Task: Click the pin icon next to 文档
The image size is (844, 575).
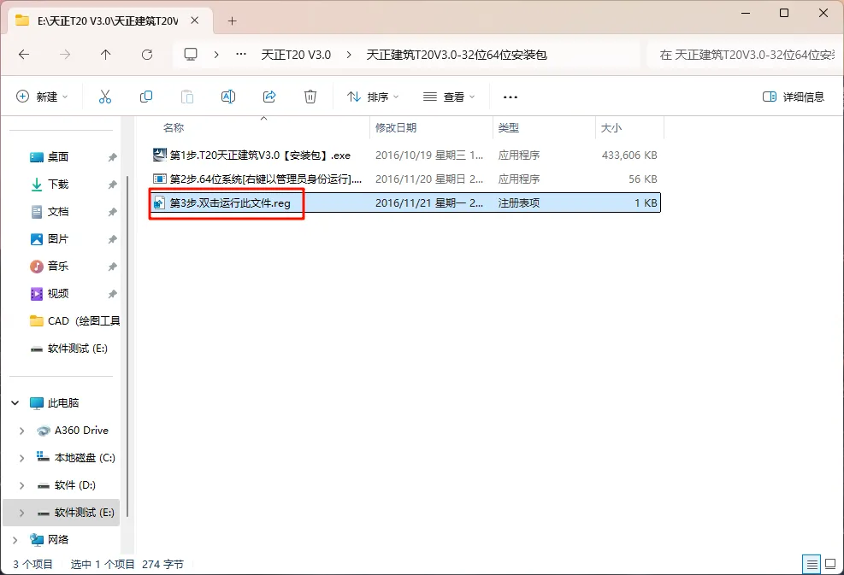Action: [112, 212]
